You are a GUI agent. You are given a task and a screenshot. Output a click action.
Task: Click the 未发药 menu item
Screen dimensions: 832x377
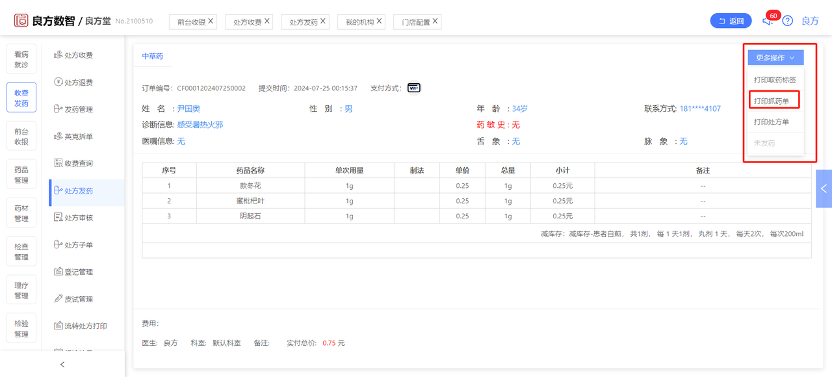coord(775,143)
